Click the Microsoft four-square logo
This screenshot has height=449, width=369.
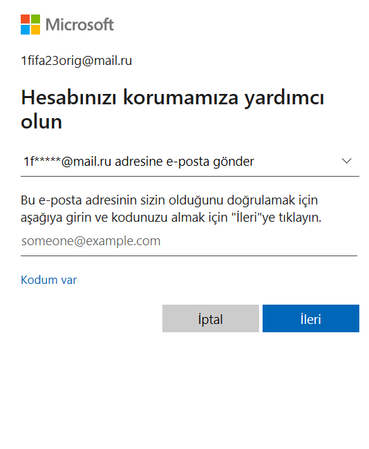pos(30,24)
